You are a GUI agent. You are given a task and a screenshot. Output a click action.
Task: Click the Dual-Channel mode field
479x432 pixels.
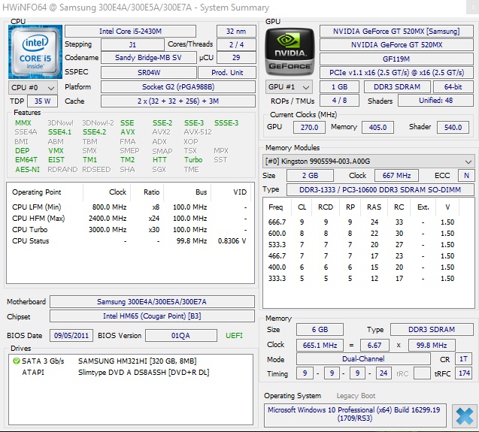tap(363, 359)
